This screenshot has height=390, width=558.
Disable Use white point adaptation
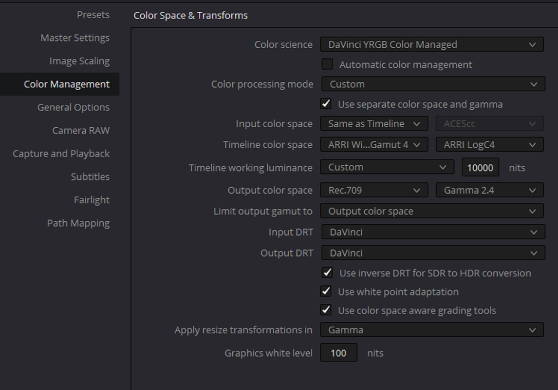[x=326, y=292]
